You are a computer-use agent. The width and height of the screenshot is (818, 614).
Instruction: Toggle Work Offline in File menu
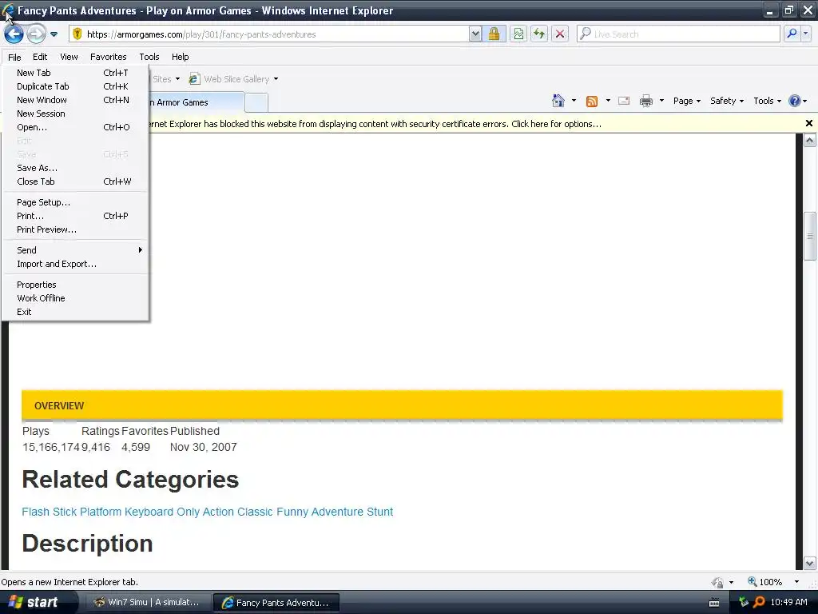click(75, 298)
